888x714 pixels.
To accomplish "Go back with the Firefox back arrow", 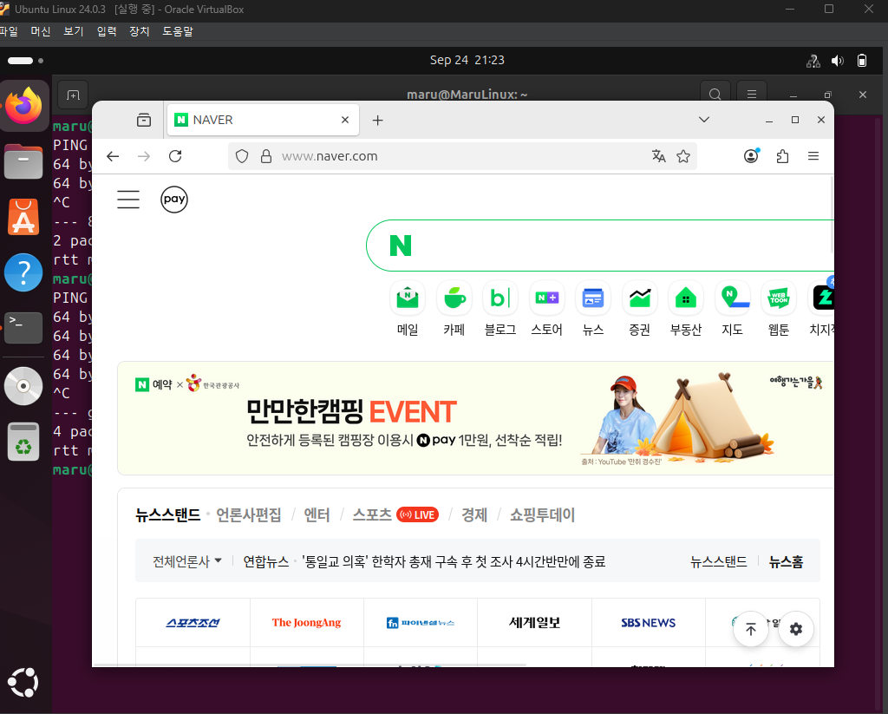I will point(113,156).
